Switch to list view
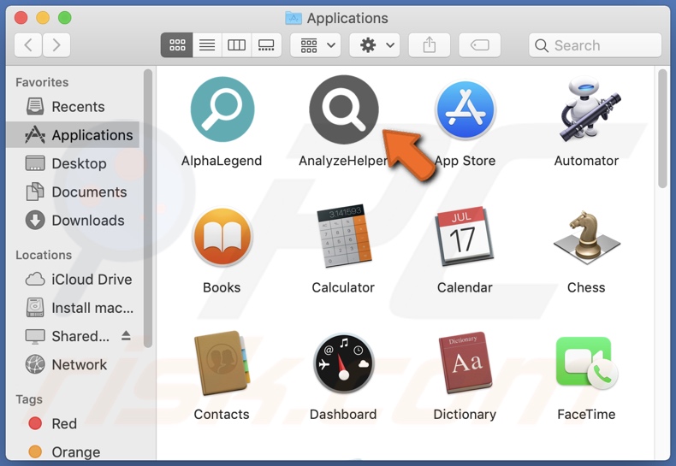The height and width of the screenshot is (466, 676). tap(207, 44)
